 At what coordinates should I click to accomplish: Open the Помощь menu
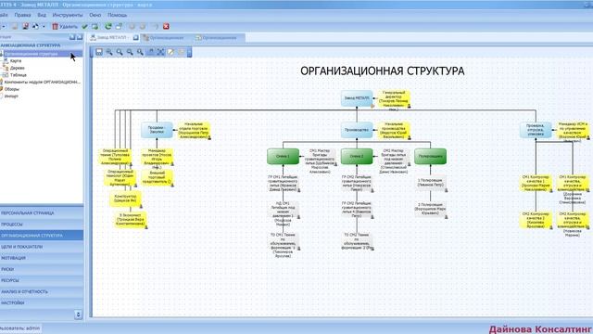pyautogui.click(x=118, y=15)
